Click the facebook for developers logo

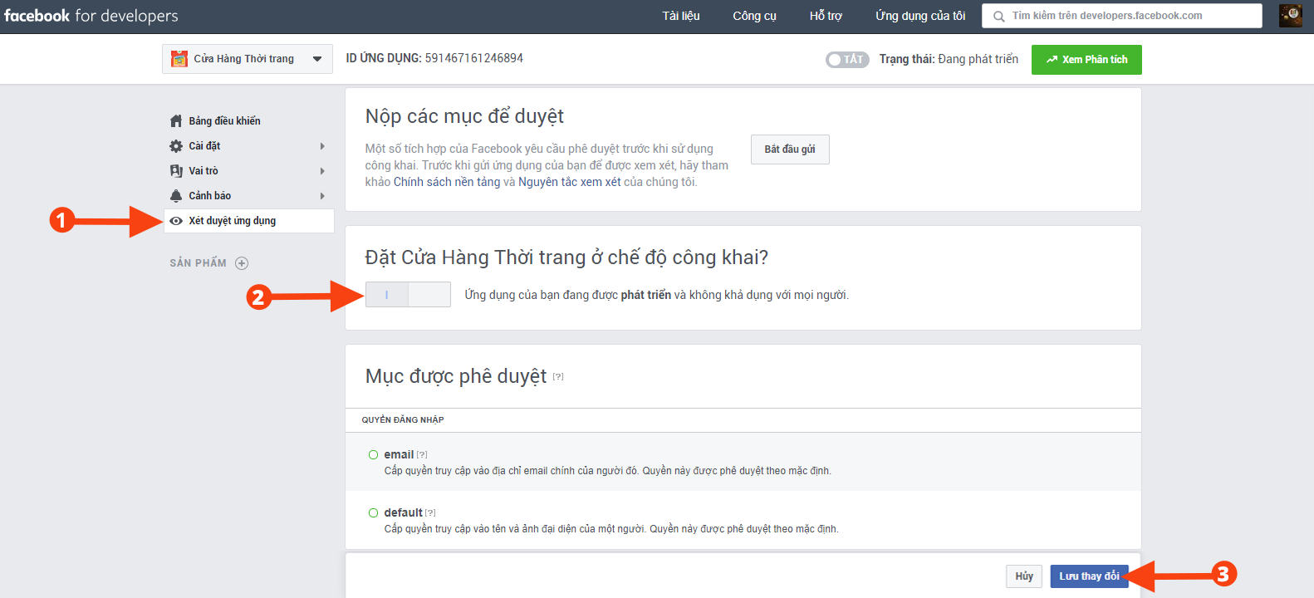point(91,16)
